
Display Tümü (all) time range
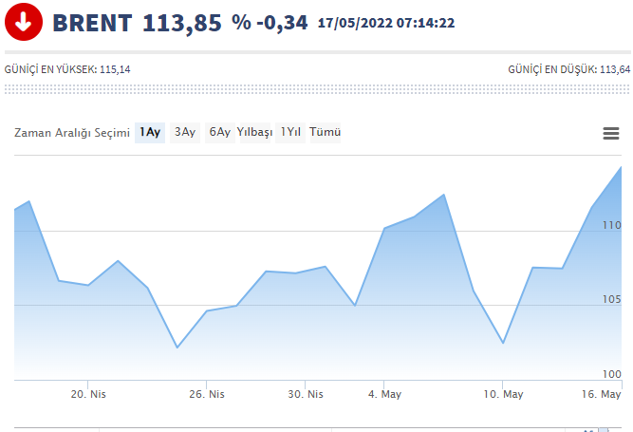click(x=326, y=133)
